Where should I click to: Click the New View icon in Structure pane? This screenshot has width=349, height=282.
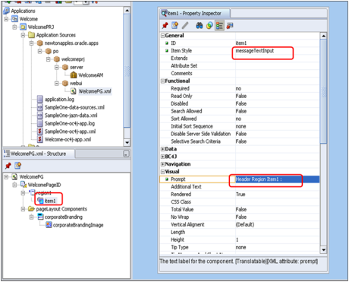coord(17,166)
